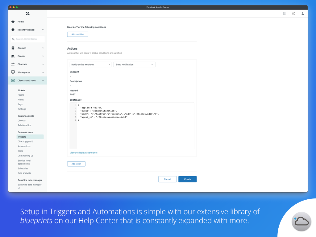Click the Add condition button
This screenshot has width=316, height=237.
point(77,34)
